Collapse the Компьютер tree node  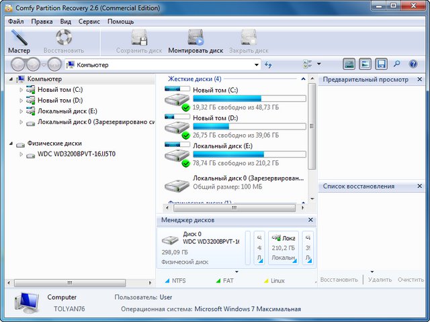tap(13, 79)
